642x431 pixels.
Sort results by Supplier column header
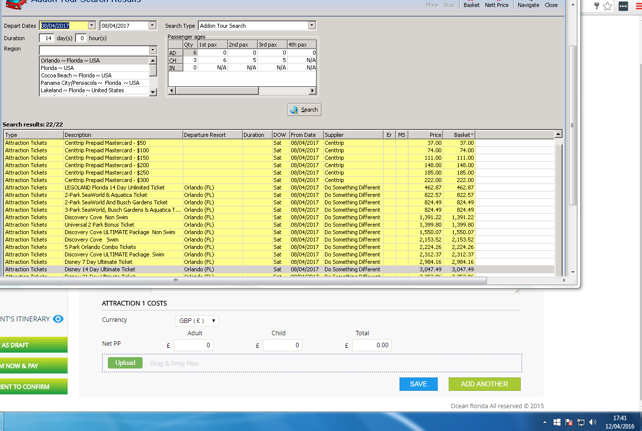pyautogui.click(x=354, y=135)
